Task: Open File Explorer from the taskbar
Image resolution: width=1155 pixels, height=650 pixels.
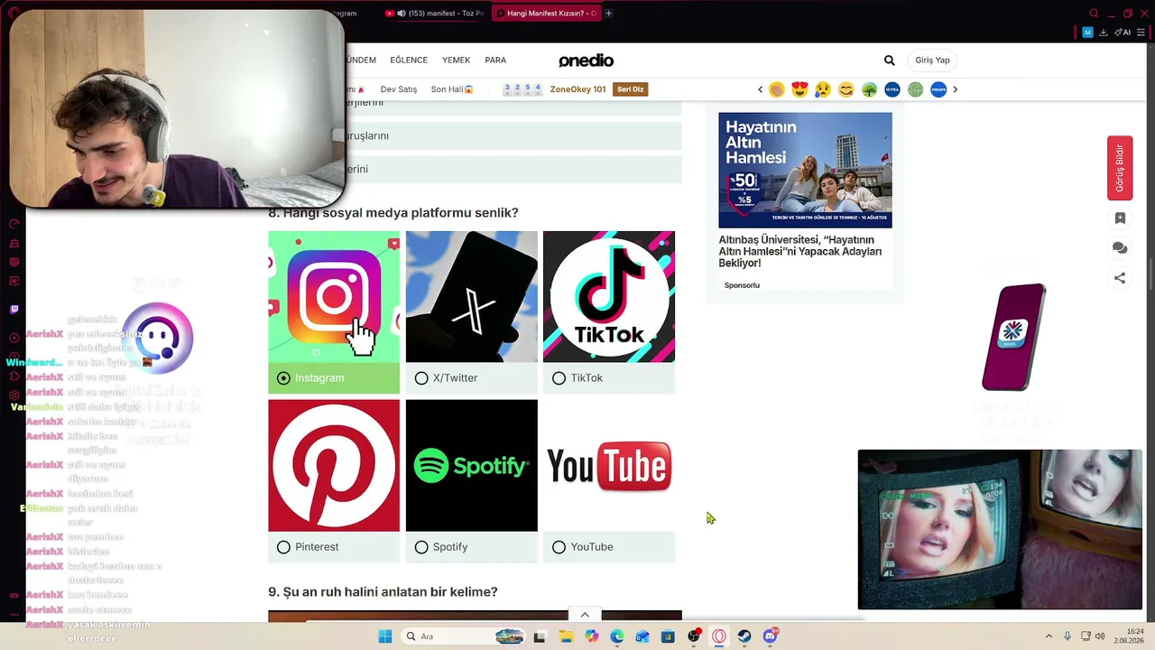Action: (566, 636)
